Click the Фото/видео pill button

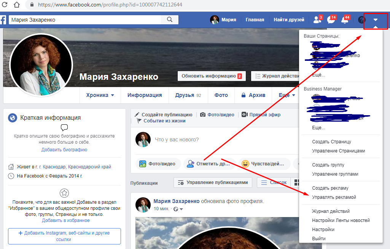[x=158, y=164]
